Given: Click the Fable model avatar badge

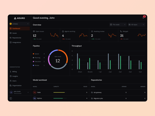Looking at the screenshot, I should [x=35, y=92].
